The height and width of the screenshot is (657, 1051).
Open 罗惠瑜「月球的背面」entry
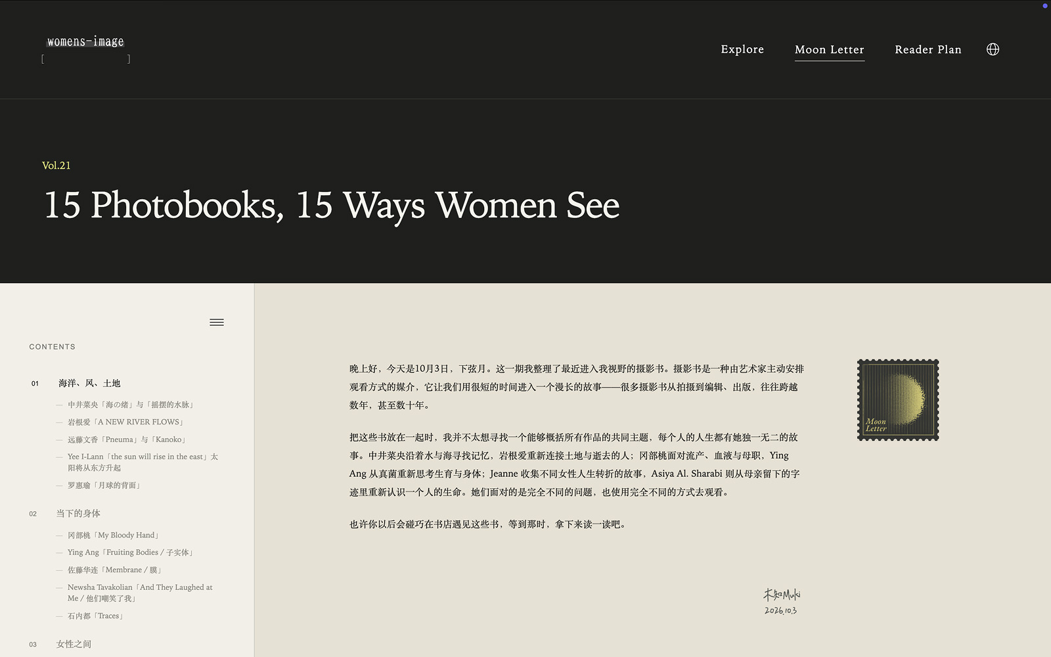104,486
